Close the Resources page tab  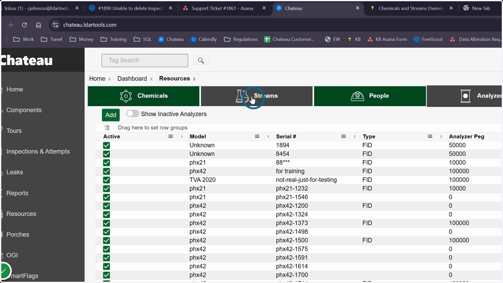[x=194, y=79]
